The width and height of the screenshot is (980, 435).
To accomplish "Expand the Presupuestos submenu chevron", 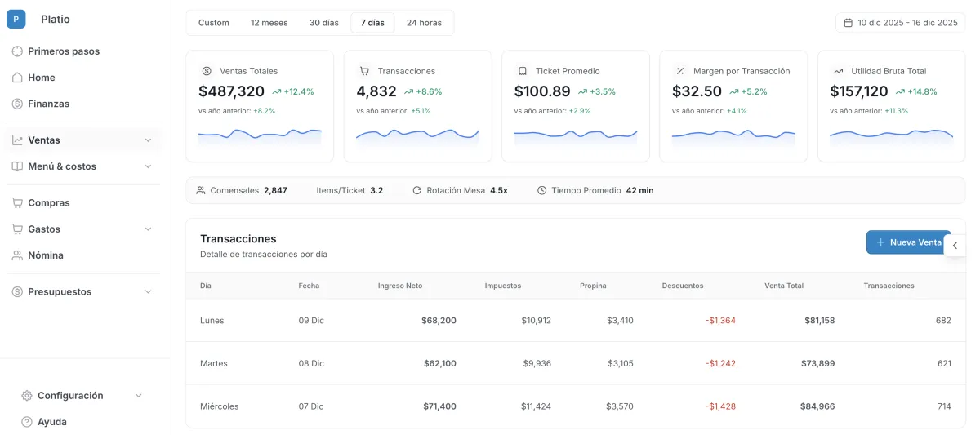I will pyautogui.click(x=148, y=292).
